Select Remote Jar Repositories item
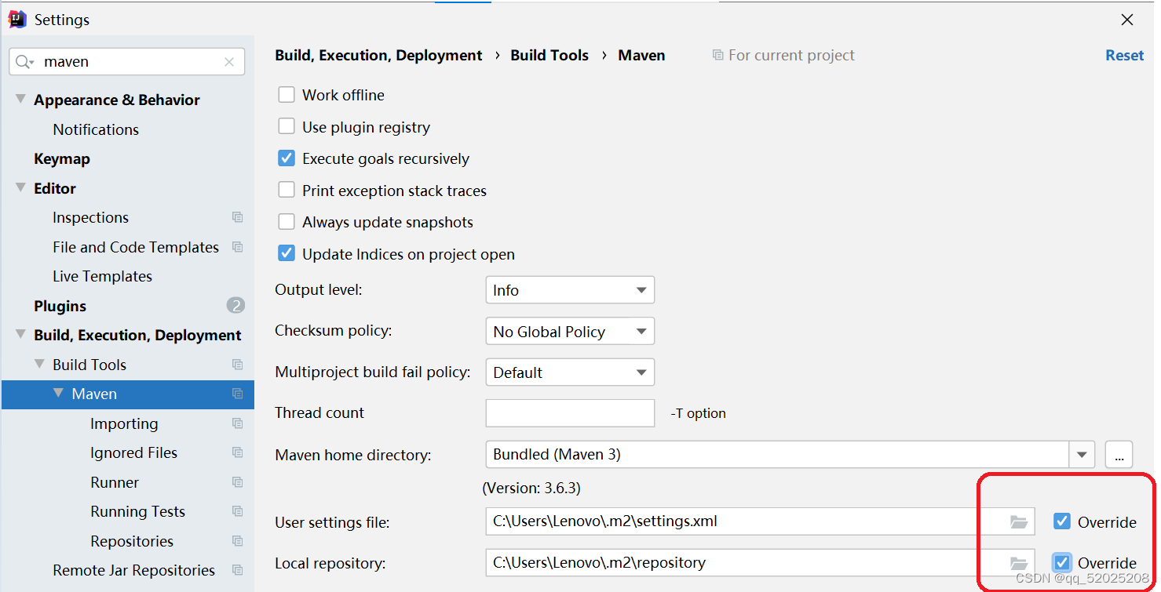Viewport: 1161px width, 592px height. 133,570
